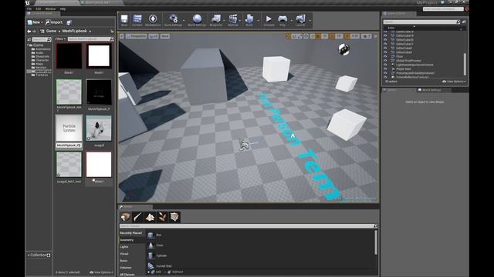Toggle visibility of the Floor actor
494x277 pixels.
385,56
